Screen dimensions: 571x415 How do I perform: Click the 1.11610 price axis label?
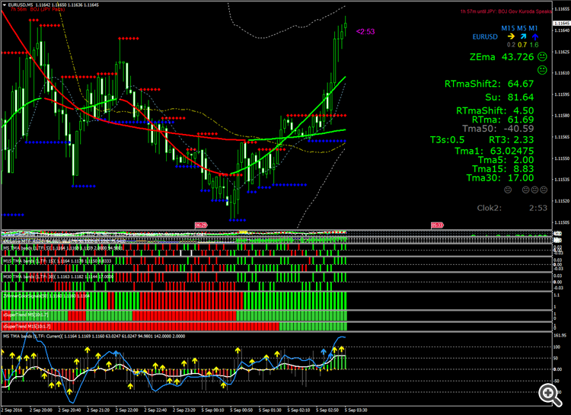click(x=561, y=73)
